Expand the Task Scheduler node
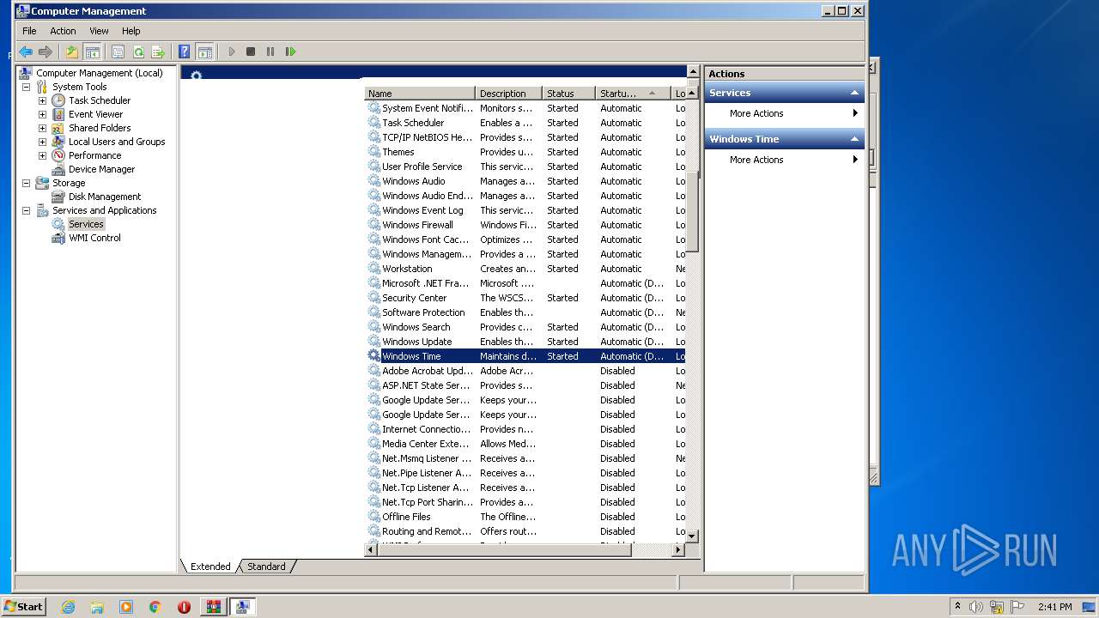The image size is (1099, 618). coord(42,100)
